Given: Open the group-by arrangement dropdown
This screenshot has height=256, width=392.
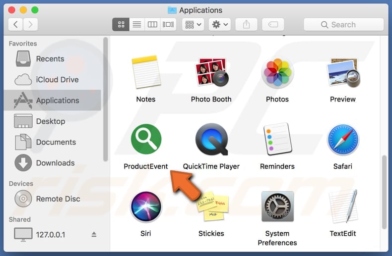Looking at the screenshot, I should pos(193,24).
